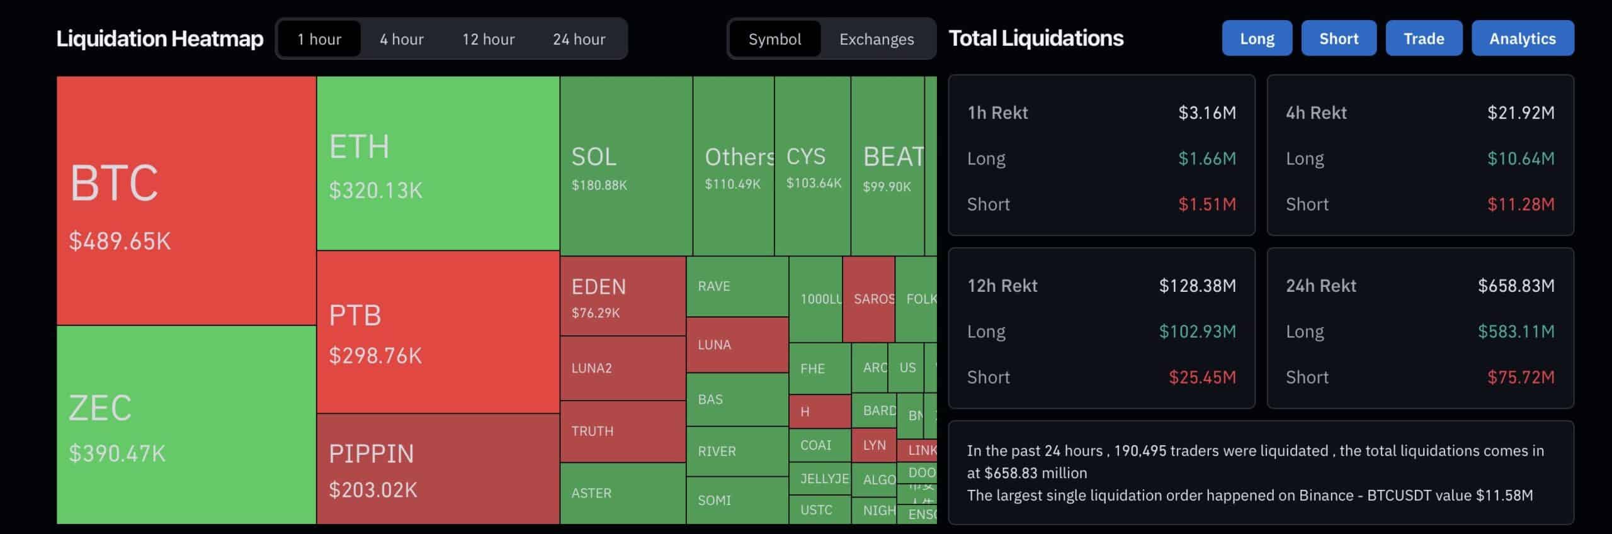Screen dimensions: 1612x534
Task: Open the PTB liquidation tile
Action: point(438,332)
